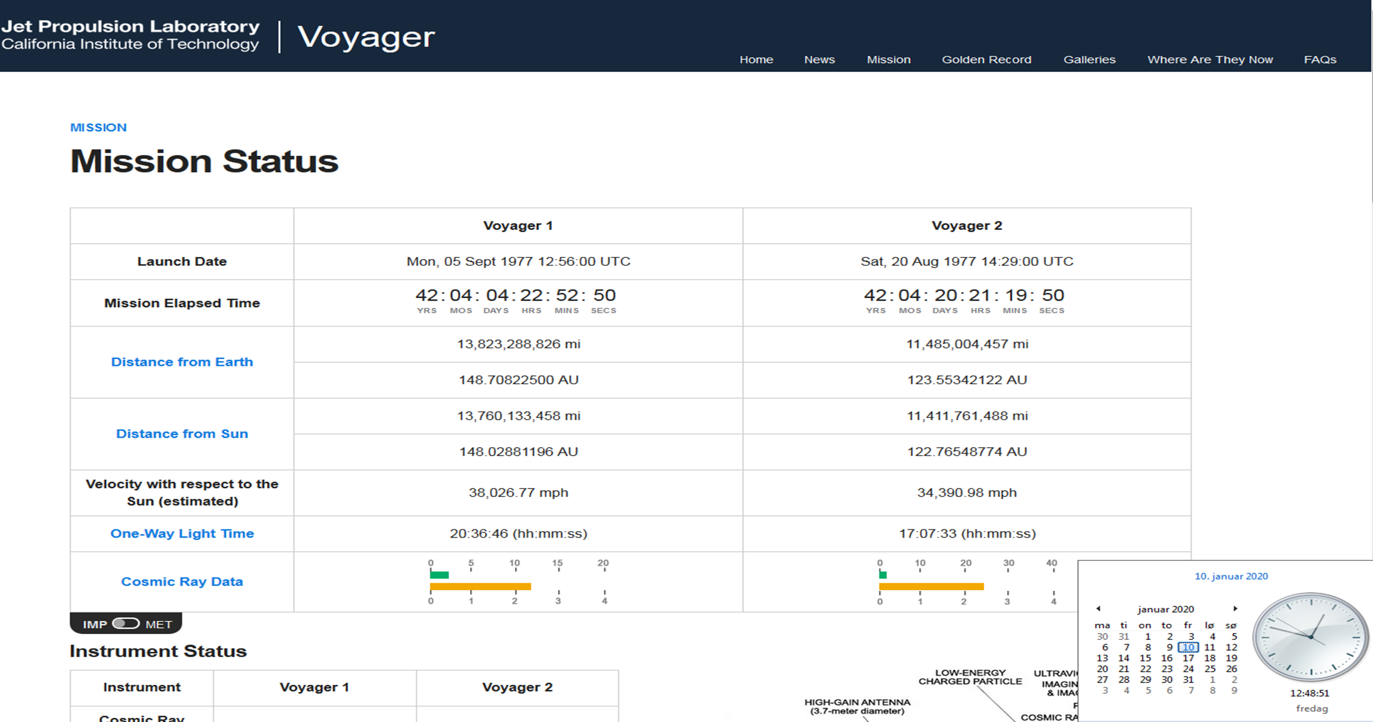Click the Voyager site title

(366, 37)
